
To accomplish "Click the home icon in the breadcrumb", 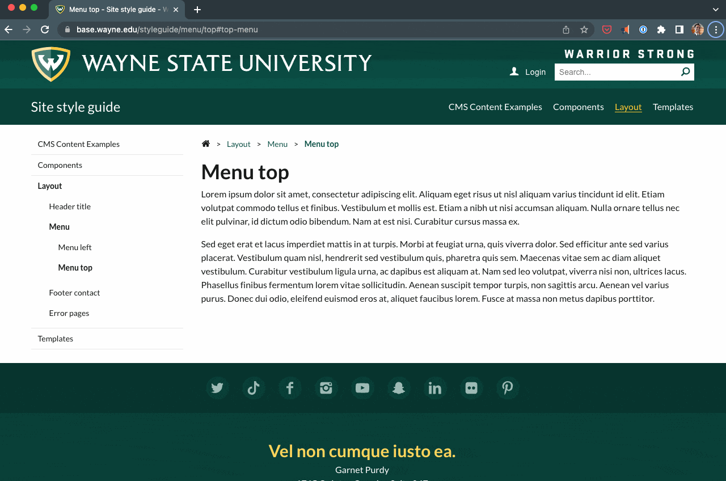I will 205,144.
